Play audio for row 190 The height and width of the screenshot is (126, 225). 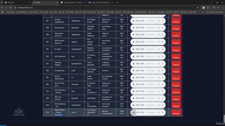pyautogui.click(x=134, y=42)
